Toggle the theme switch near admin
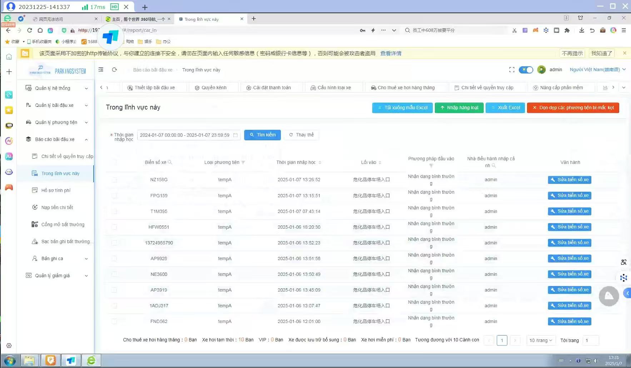The image size is (631, 368). pyautogui.click(x=526, y=70)
